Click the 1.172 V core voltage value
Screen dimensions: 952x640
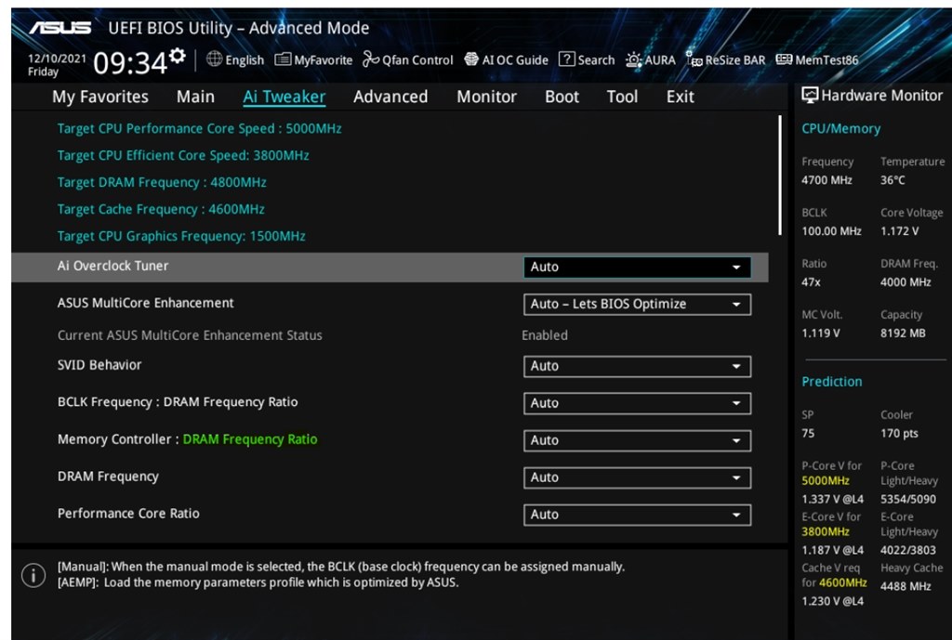point(900,231)
